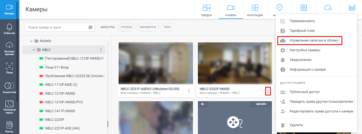Open the NBLC-2232F-MASD camera thumbnail
This screenshot has height=134, width=362.
point(235,63)
